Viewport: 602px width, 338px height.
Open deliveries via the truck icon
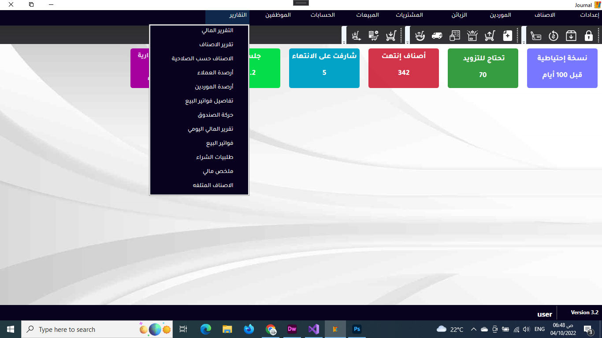[436, 35]
